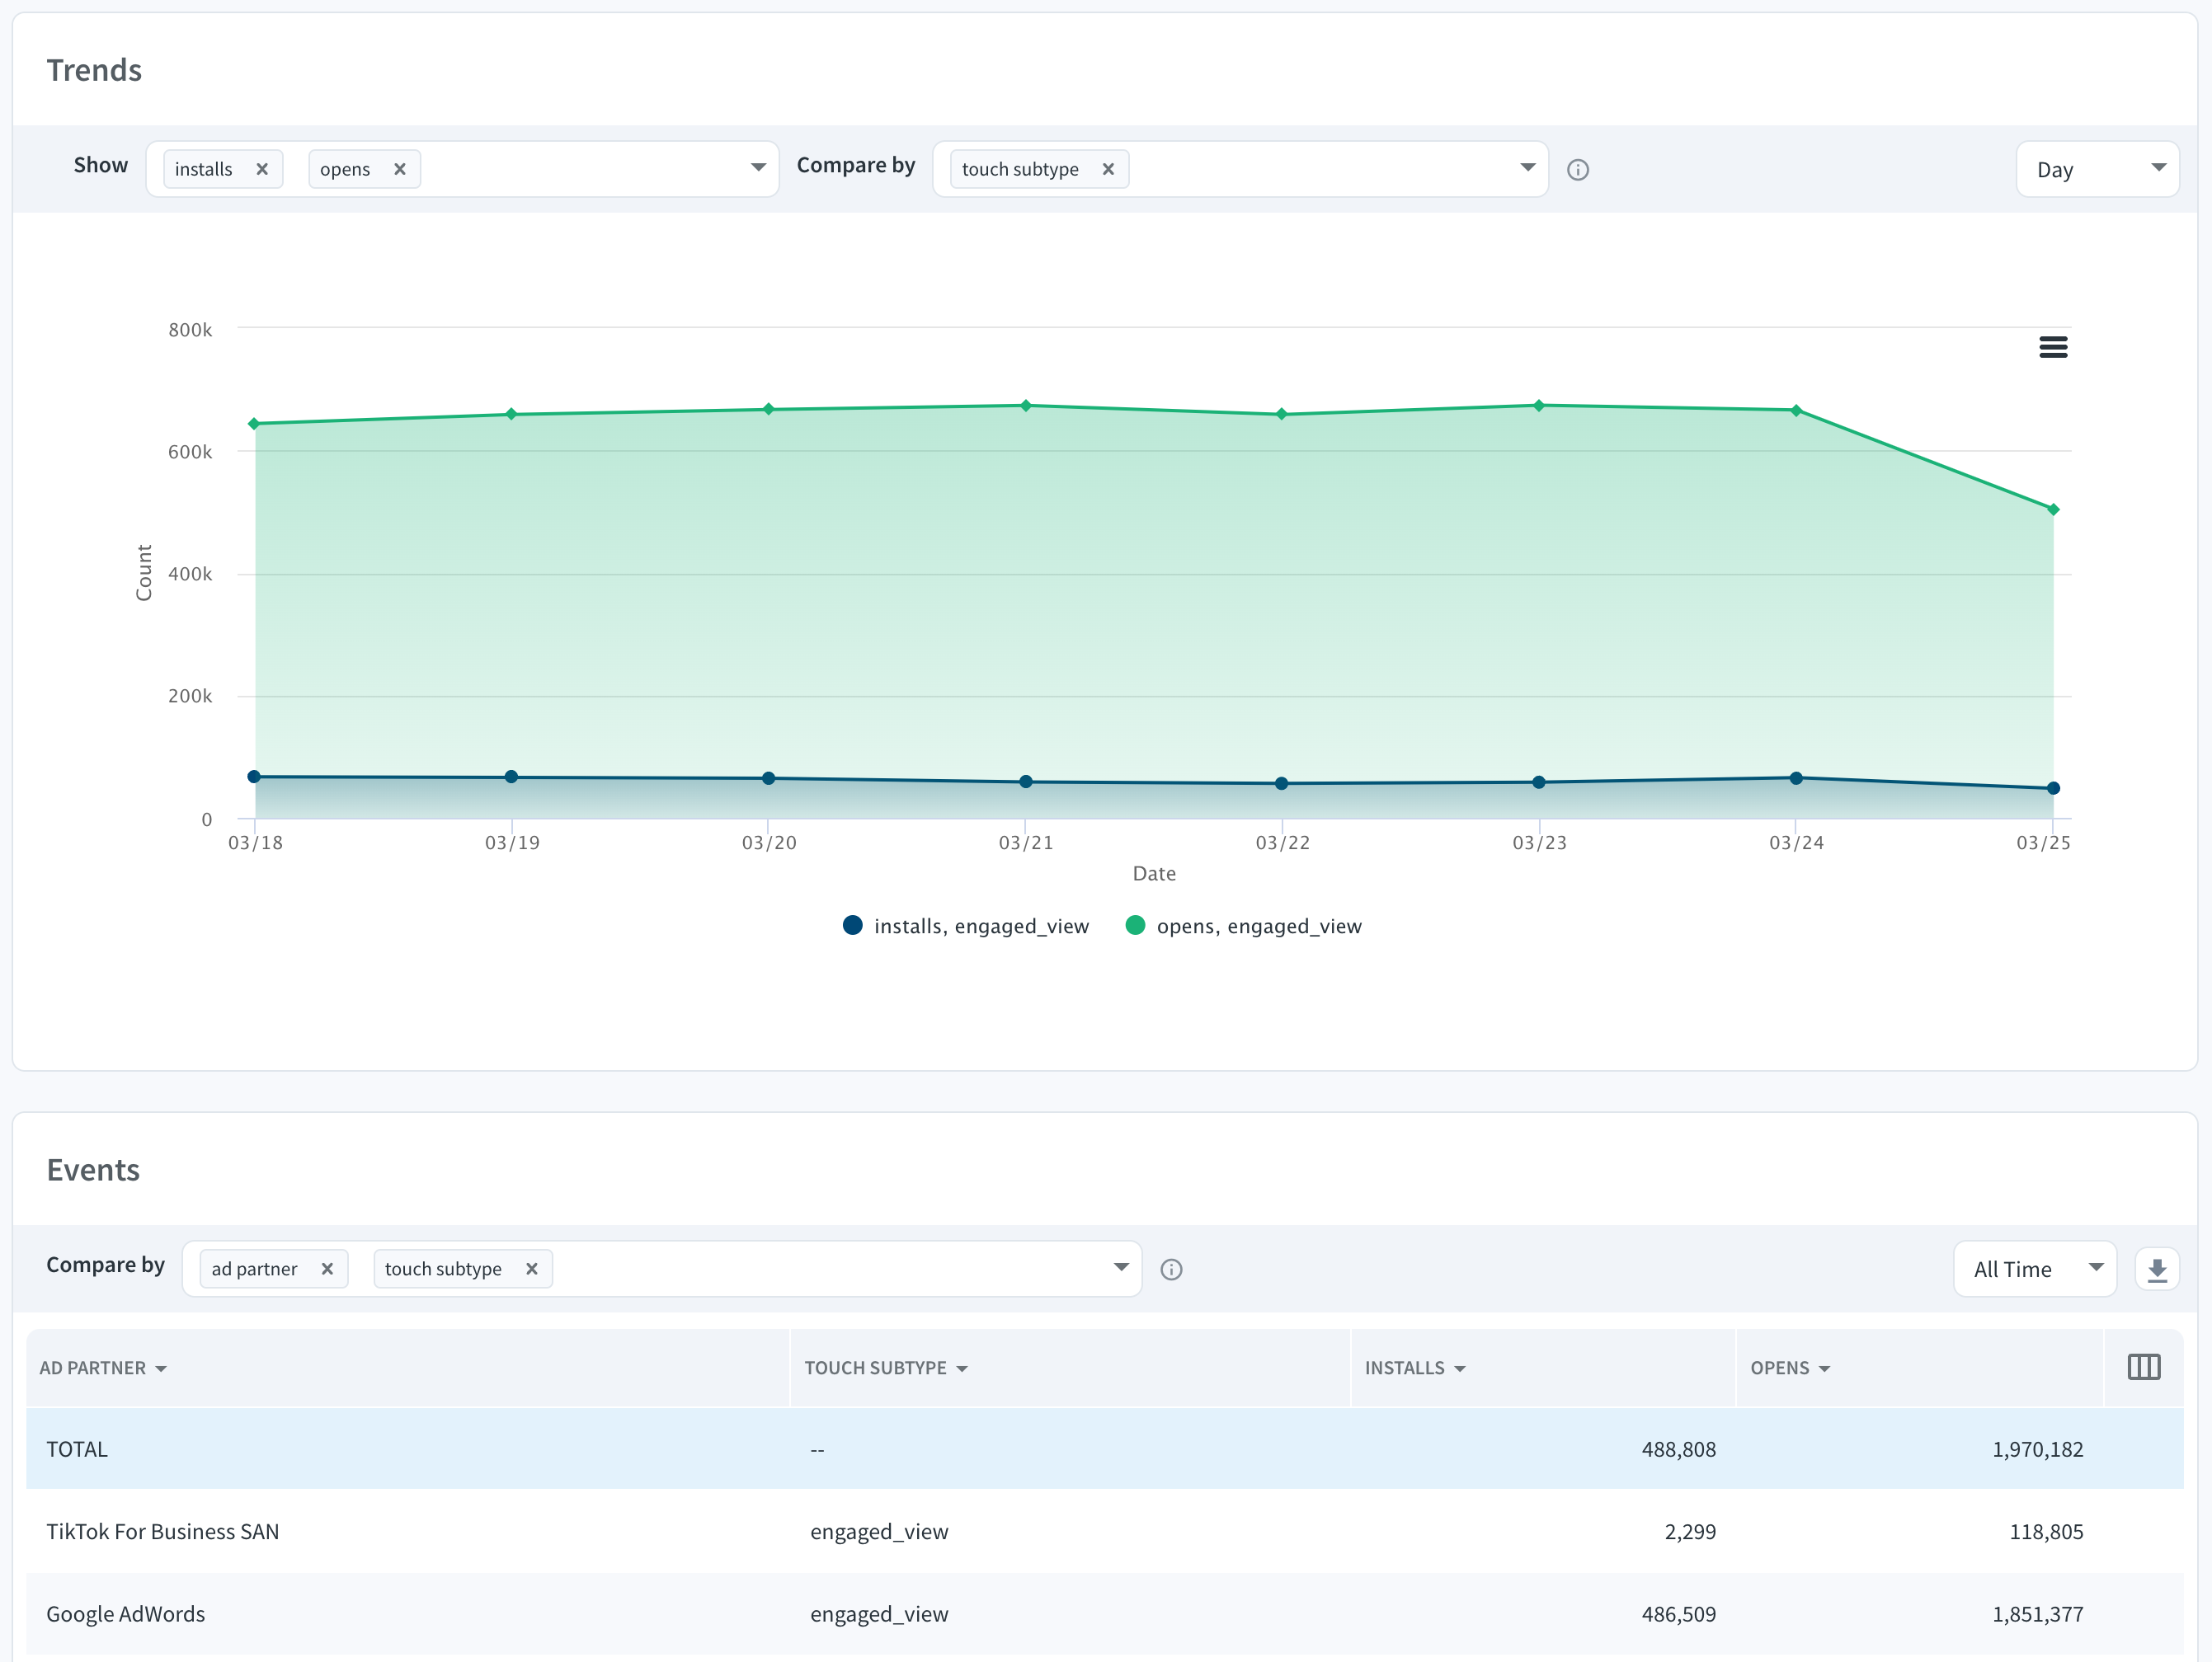Image resolution: width=2212 pixels, height=1662 pixels.
Task: Sort by OPENS column
Action: 1790,1369
